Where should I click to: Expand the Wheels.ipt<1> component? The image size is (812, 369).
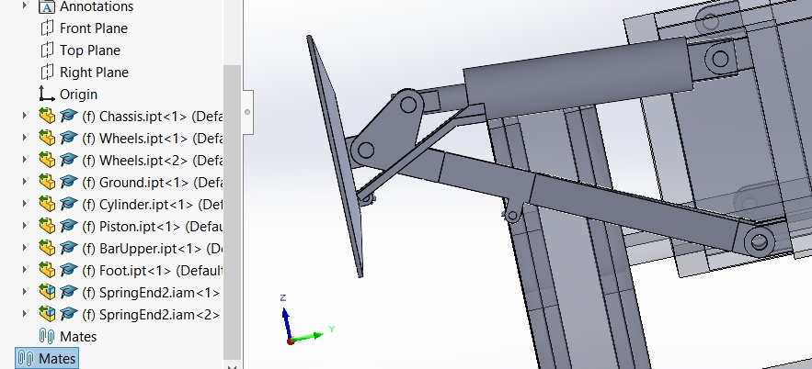[24, 138]
